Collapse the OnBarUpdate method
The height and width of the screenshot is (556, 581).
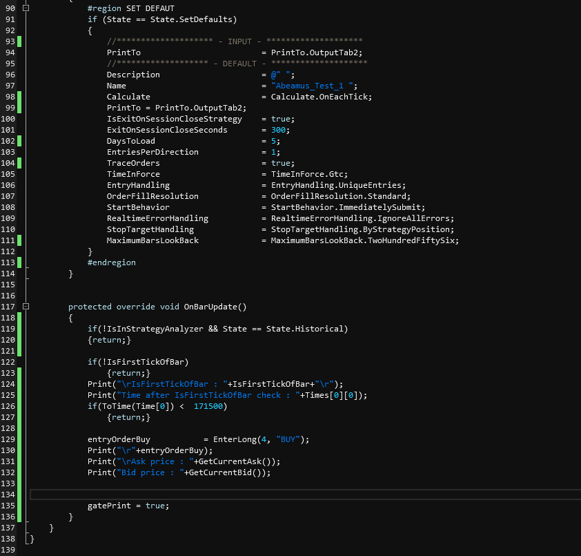click(26, 307)
